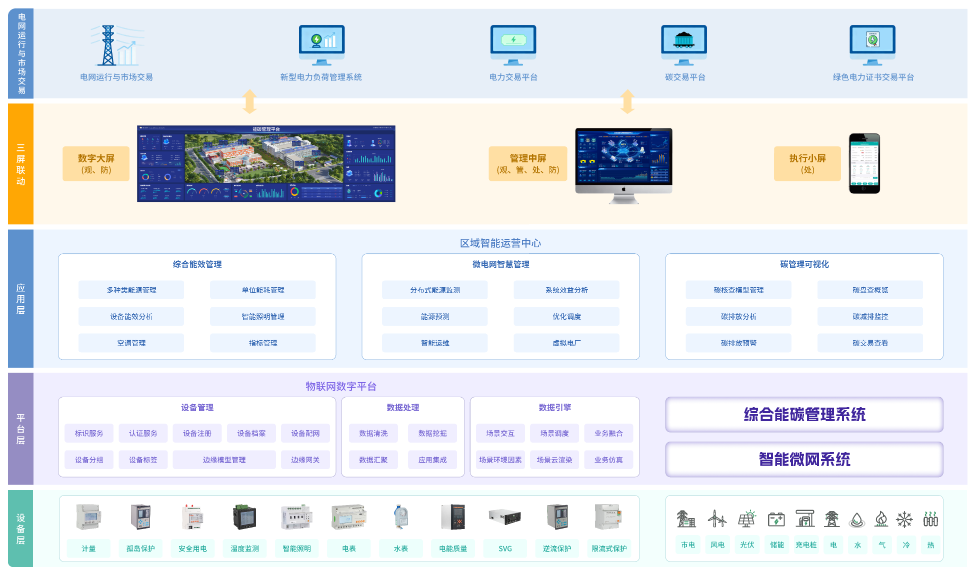Screen dimensions: 974x574
Task: Click the 充电桩 charging station icon
Action: point(805,519)
